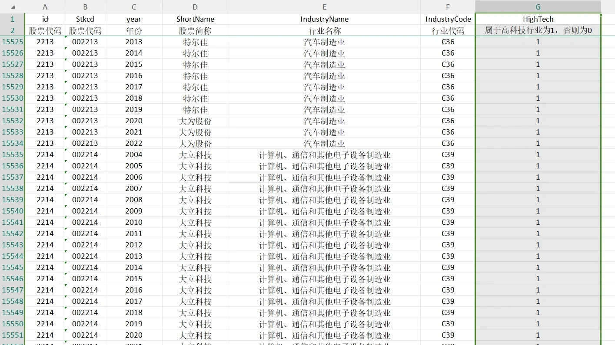
Task: Select row header 15525
Action: point(12,42)
